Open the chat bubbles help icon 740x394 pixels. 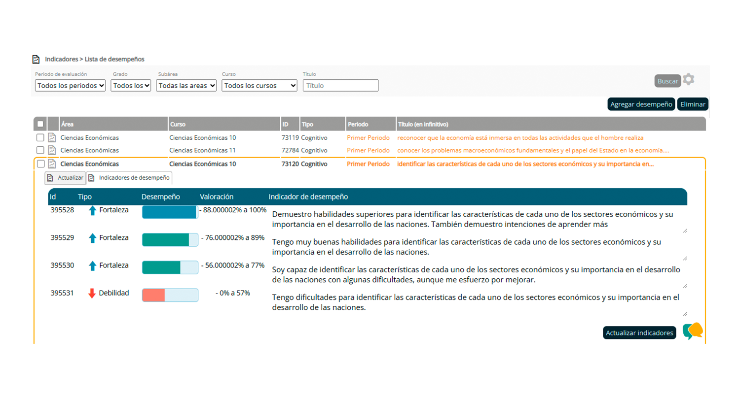click(x=693, y=331)
